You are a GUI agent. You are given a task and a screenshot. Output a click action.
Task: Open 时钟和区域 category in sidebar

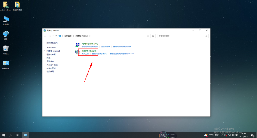click(51, 68)
